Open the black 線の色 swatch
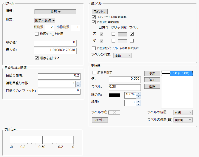199x157 pixels. coord(115,95)
